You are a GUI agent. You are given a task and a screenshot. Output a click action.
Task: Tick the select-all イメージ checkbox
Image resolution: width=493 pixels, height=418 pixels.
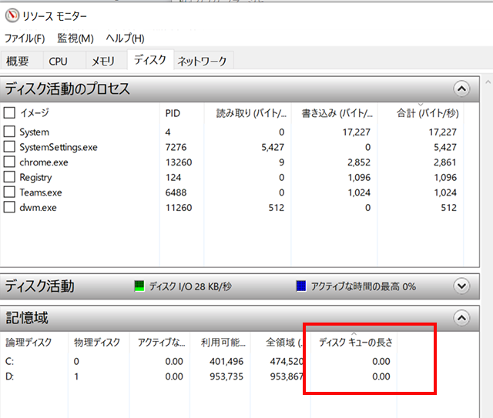coord(9,112)
